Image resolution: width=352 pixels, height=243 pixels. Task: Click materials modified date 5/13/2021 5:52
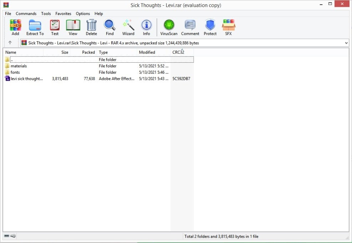(154, 66)
